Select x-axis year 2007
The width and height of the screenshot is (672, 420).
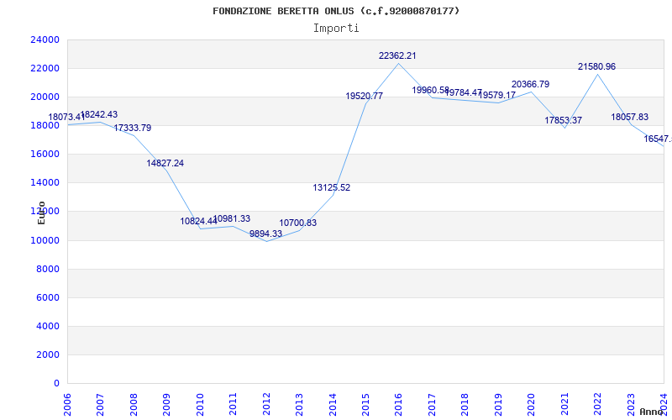(x=100, y=405)
